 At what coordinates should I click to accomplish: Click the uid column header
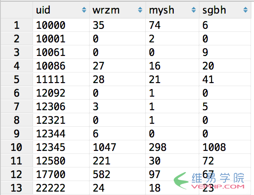(x=61, y=10)
